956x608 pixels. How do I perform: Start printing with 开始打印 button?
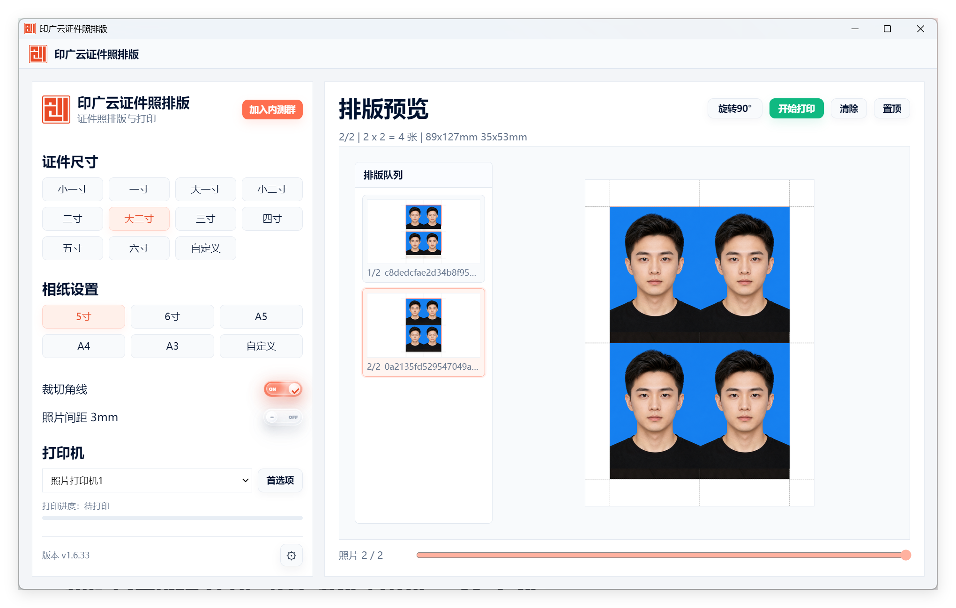[x=797, y=109]
